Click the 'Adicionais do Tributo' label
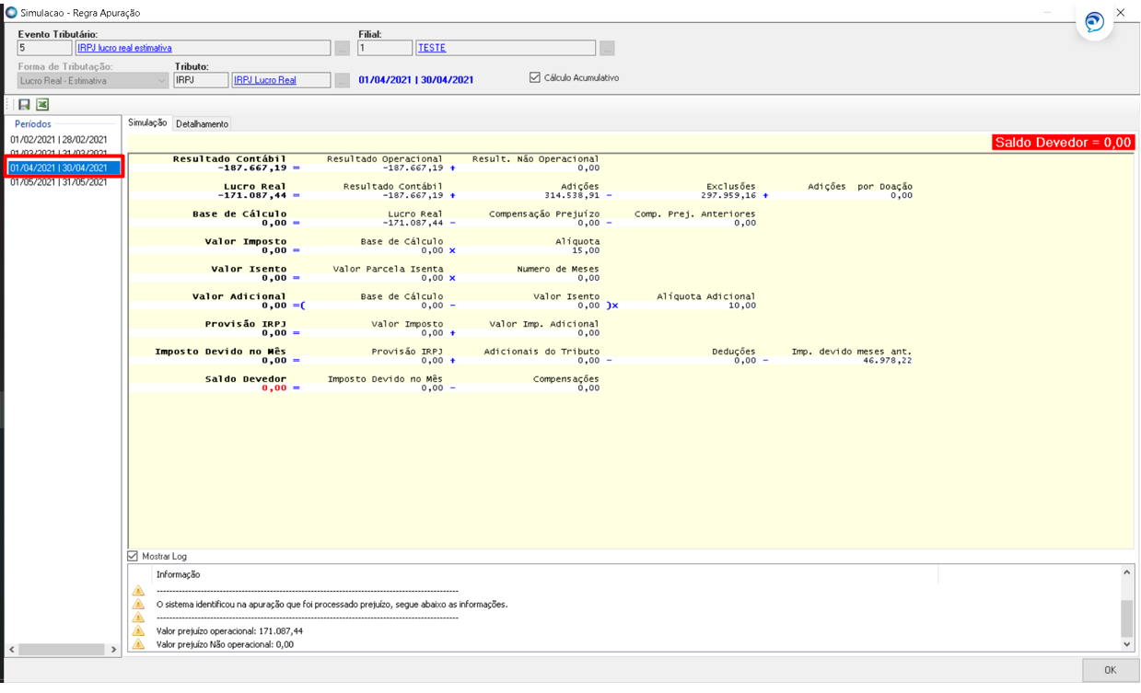 (541, 352)
